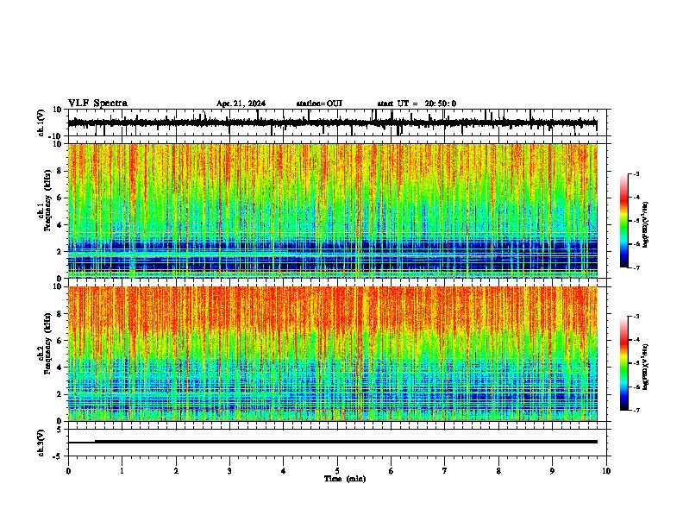Screen dimensions: 683x528
Task: Select the "start UT = 20:50:0" text
Action: click(x=417, y=104)
